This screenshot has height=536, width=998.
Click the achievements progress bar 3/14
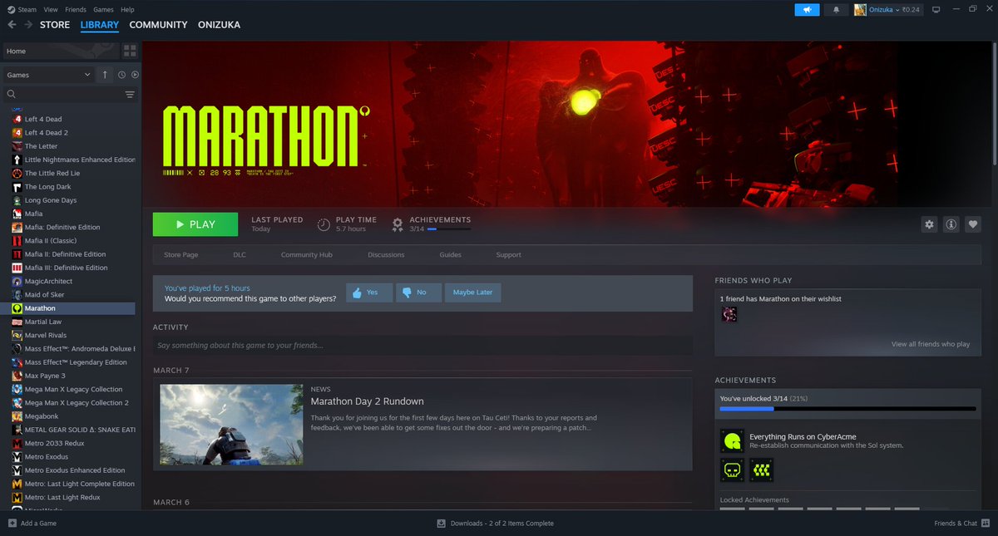click(847, 409)
